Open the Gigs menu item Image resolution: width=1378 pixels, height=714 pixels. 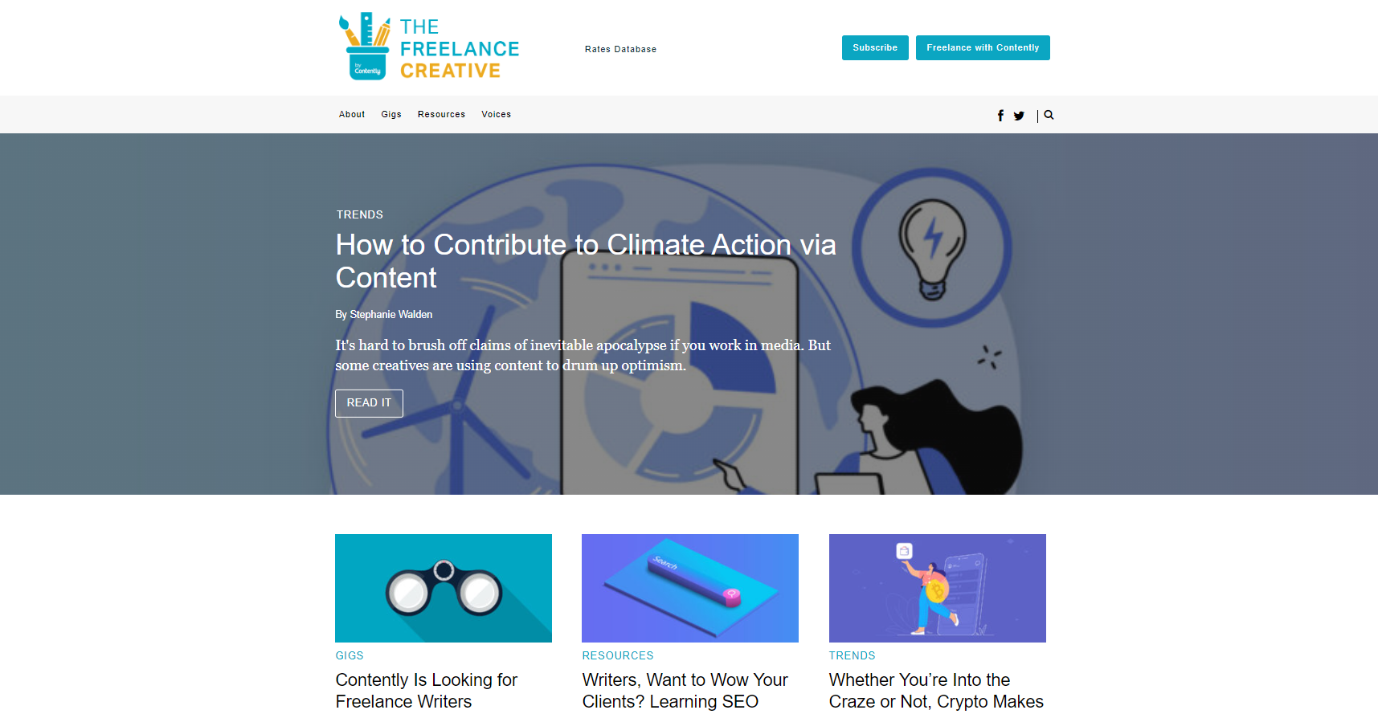391,114
